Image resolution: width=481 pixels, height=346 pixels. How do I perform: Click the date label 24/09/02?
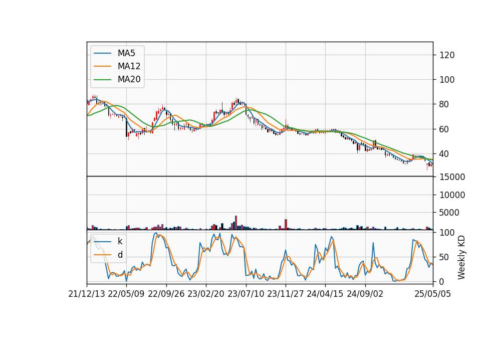pyautogui.click(x=365, y=294)
